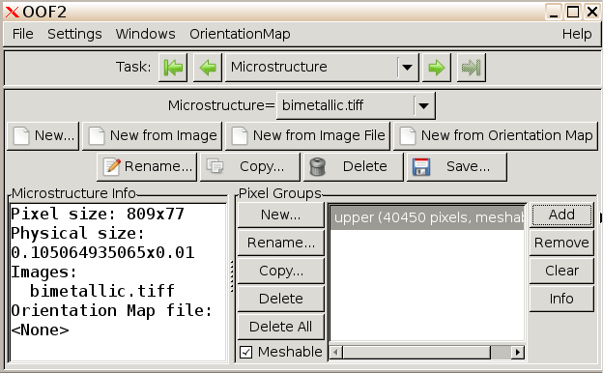Image resolution: width=603 pixels, height=373 pixels.
Task: Rename the selected pixel group
Action: coord(281,243)
